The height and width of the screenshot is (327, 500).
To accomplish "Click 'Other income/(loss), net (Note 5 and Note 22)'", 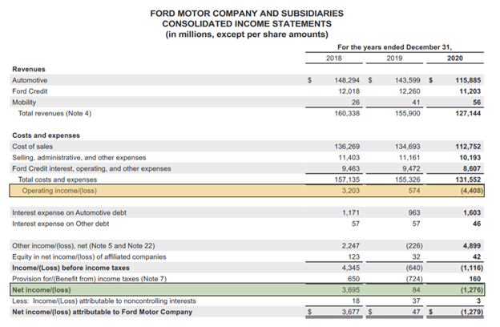I will click(x=83, y=246).
